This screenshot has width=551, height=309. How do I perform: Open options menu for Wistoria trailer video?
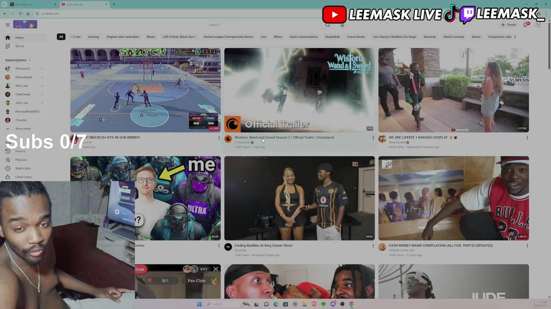click(373, 138)
